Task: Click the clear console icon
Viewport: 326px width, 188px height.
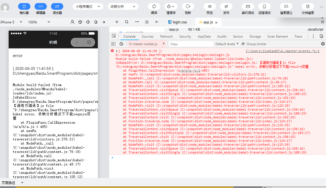Action: point(121,44)
